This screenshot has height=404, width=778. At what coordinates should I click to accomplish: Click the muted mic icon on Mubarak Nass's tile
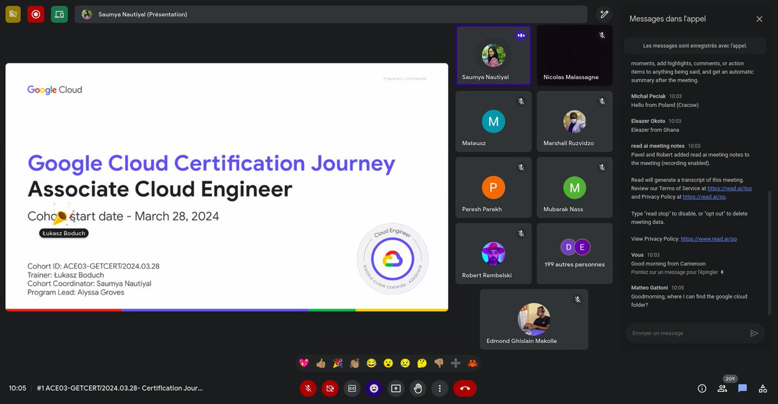[602, 167]
